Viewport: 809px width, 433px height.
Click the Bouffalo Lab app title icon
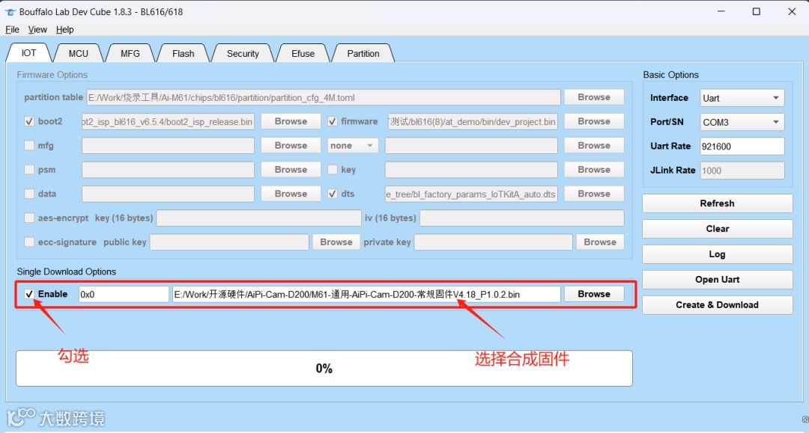coord(10,12)
